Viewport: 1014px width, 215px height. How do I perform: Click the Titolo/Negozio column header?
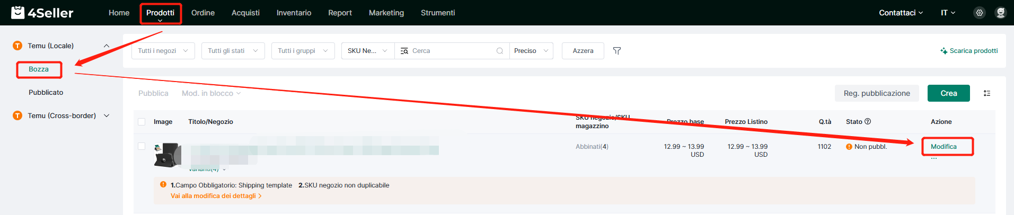[210, 122]
